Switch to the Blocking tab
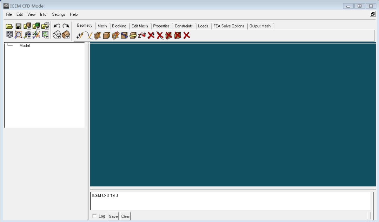Screen dimensions: 379x222 click(119, 26)
